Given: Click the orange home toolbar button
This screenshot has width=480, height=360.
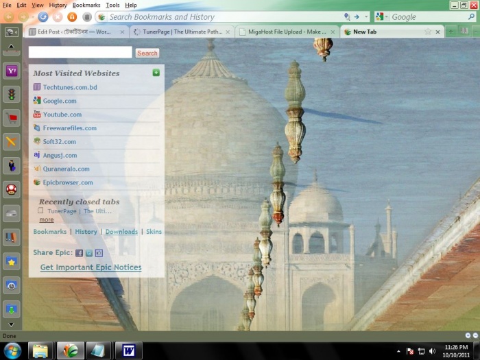Looking at the screenshot, I should point(72,17).
